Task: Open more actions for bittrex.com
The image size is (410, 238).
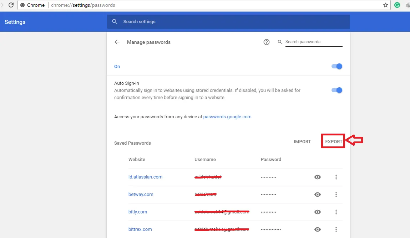Action: [x=336, y=229]
